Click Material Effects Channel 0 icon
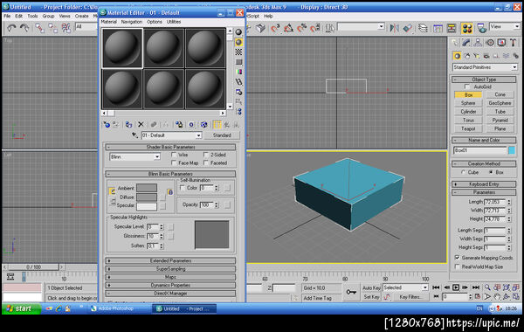 pyautogui.click(x=191, y=125)
